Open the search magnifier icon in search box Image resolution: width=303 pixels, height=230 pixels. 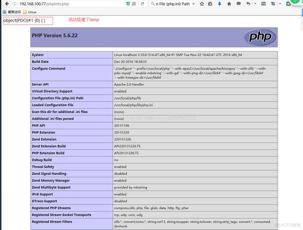tap(153, 4)
